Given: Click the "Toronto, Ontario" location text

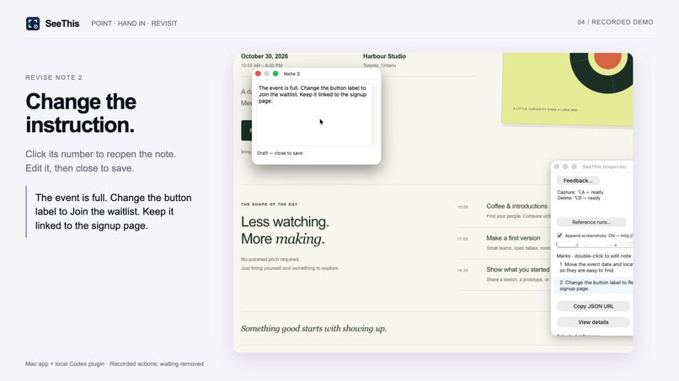Looking at the screenshot, I should click(379, 66).
